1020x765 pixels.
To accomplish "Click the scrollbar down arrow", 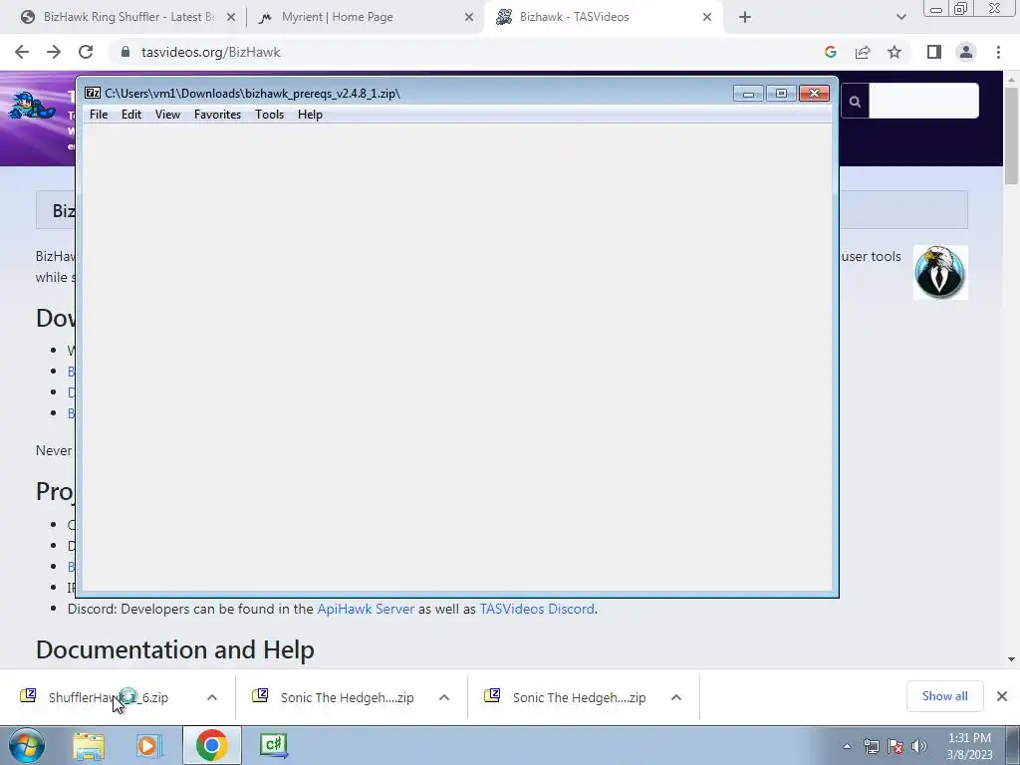I will [x=1011, y=659].
